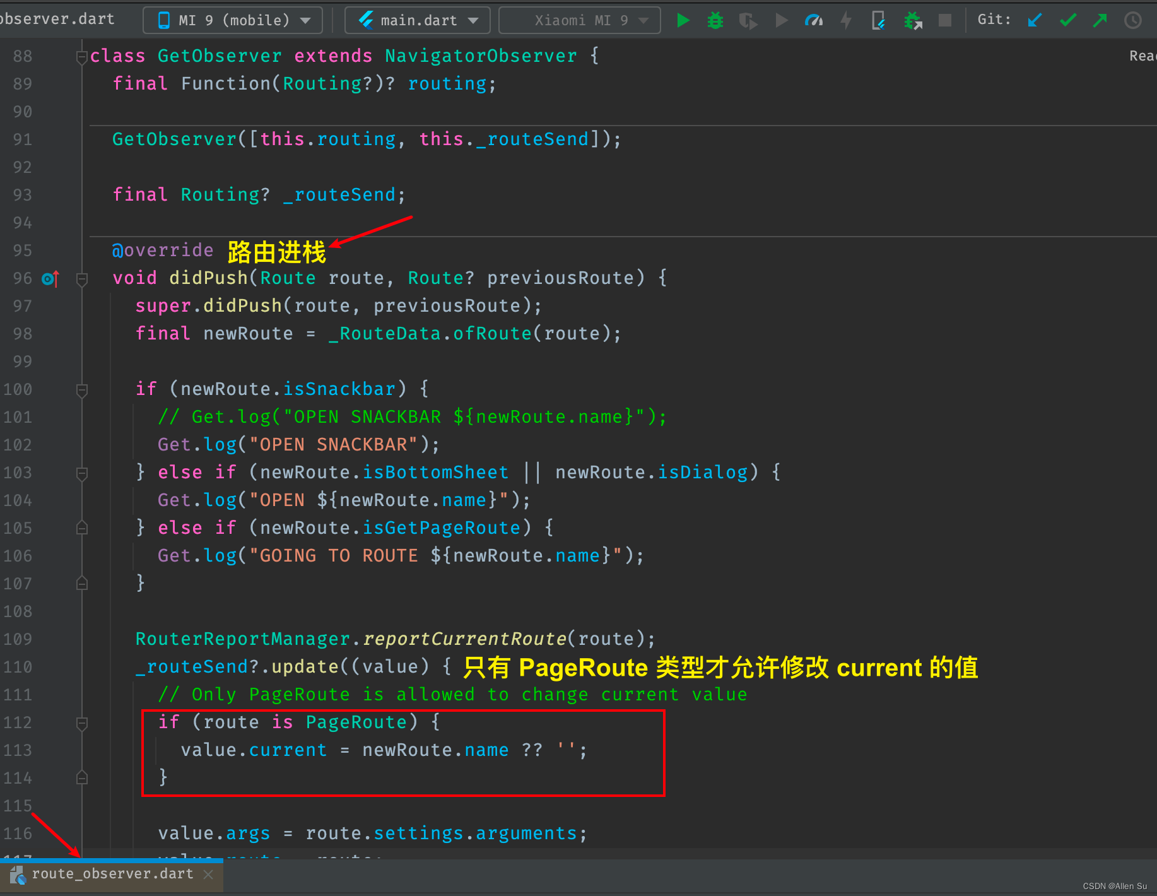Viewport: 1157px width, 896px height.
Task: Click "OPEN SNACKBAR" string on line 102
Action: click(x=334, y=445)
